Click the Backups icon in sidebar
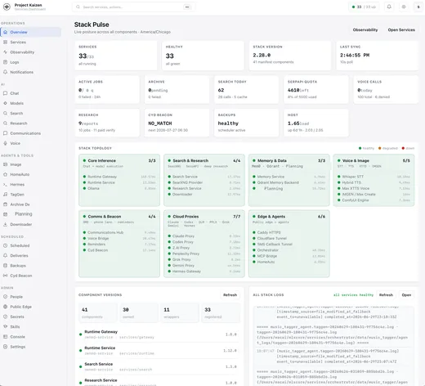 (5, 266)
